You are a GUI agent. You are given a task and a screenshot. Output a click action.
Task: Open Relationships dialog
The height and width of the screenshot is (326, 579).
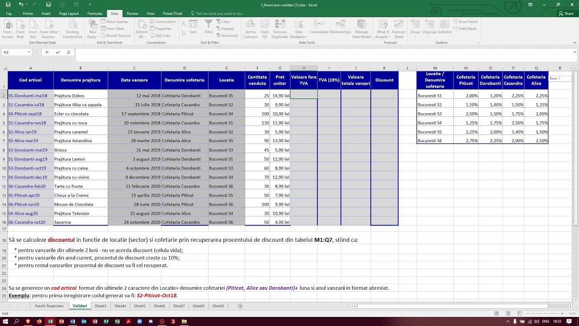pyautogui.click(x=341, y=28)
